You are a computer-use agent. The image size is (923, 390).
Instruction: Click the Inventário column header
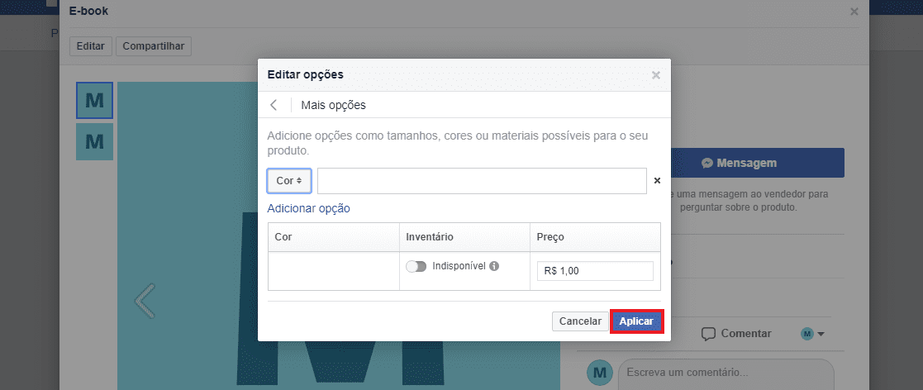click(x=464, y=237)
